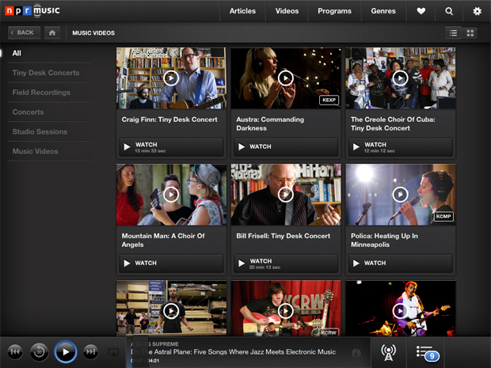Select the Field Recordings category
The image size is (491, 368).
coord(41,93)
